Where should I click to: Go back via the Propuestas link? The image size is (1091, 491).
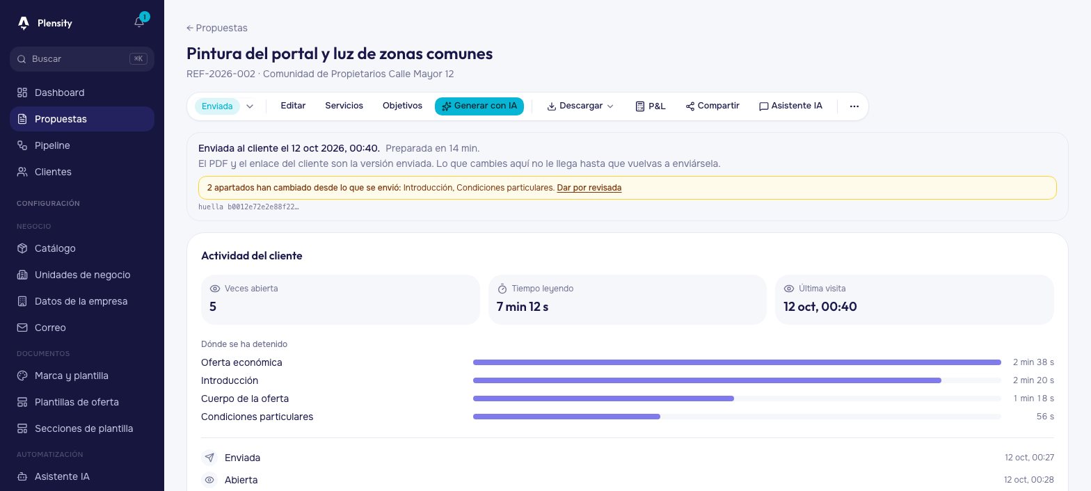(217, 28)
